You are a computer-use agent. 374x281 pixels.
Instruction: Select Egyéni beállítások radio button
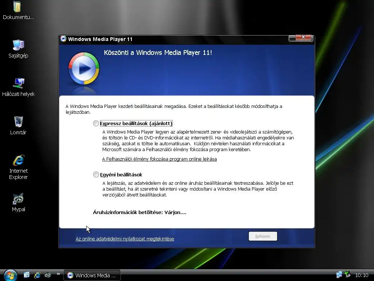coord(96,175)
